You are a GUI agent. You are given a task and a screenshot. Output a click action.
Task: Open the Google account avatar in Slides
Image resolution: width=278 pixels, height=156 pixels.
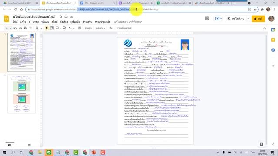tap(271, 18)
